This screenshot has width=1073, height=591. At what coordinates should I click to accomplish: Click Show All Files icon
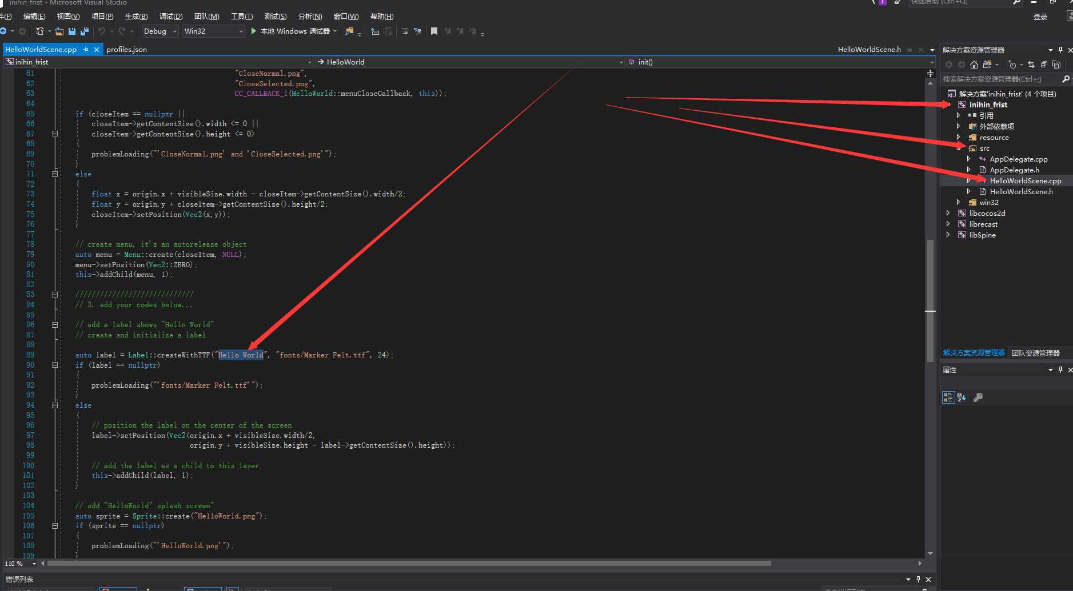(1056, 65)
